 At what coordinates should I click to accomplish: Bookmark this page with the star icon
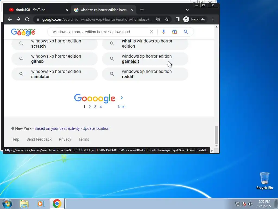[x=166, y=19]
